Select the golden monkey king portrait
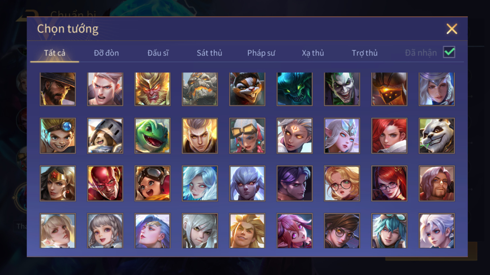 pos(152,89)
